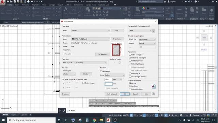Image resolution: width=218 pixels, height=123 pixels.
Task: Open the AutoCAD application menu logo
Action: pos(2,2)
